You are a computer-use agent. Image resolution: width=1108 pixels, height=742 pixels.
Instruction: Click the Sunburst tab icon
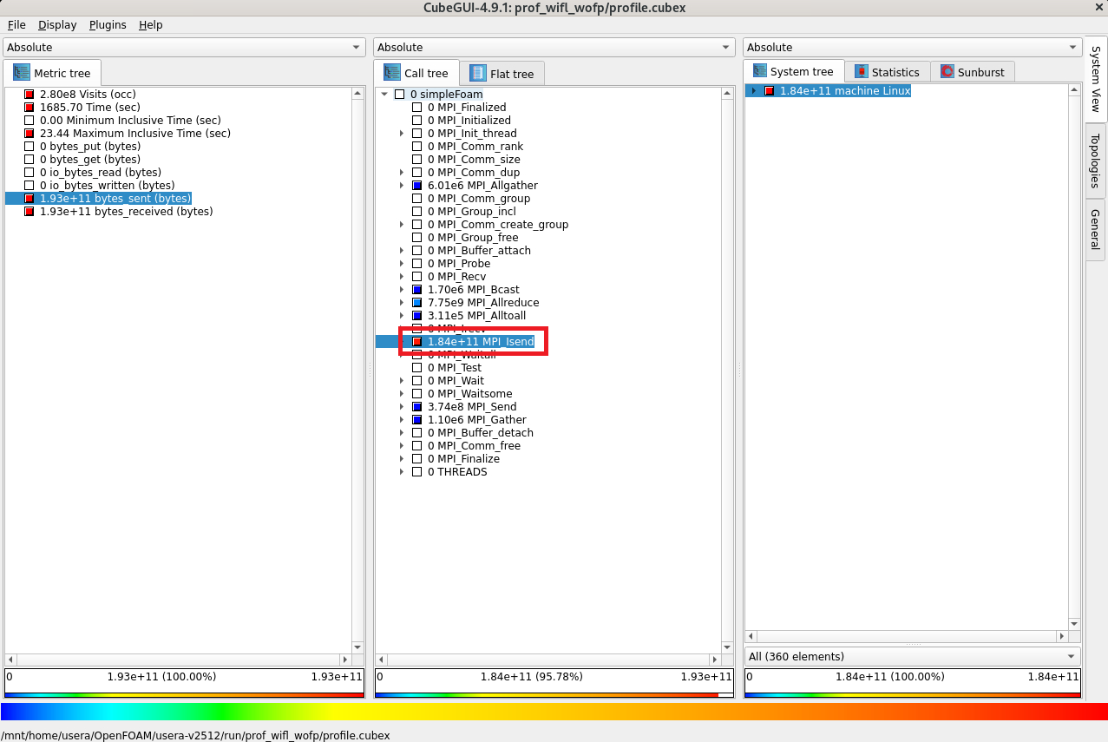(x=947, y=72)
